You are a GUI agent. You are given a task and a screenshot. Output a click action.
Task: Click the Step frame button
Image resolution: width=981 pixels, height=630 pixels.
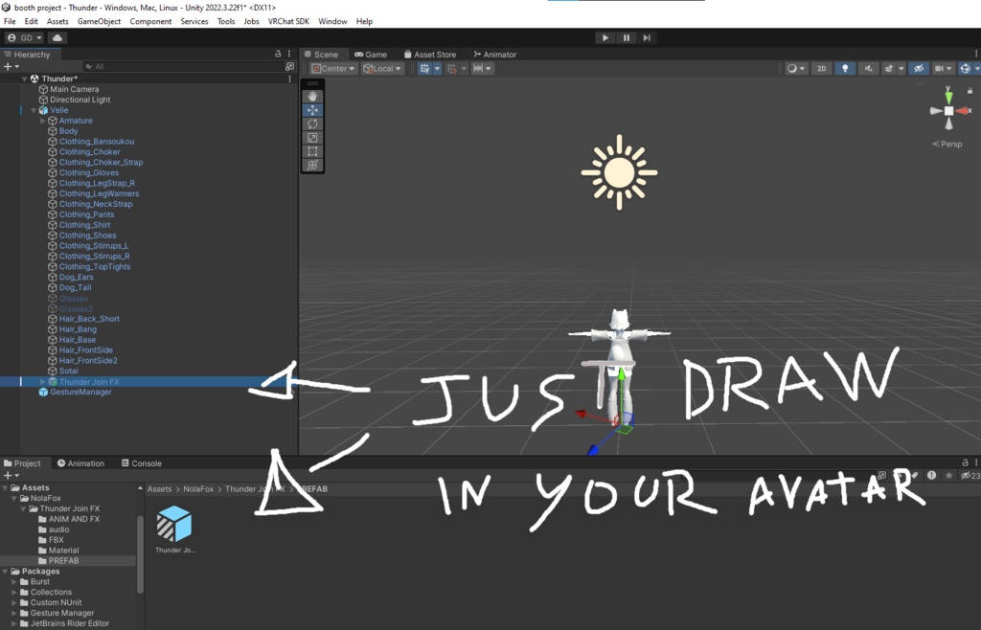coord(647,37)
